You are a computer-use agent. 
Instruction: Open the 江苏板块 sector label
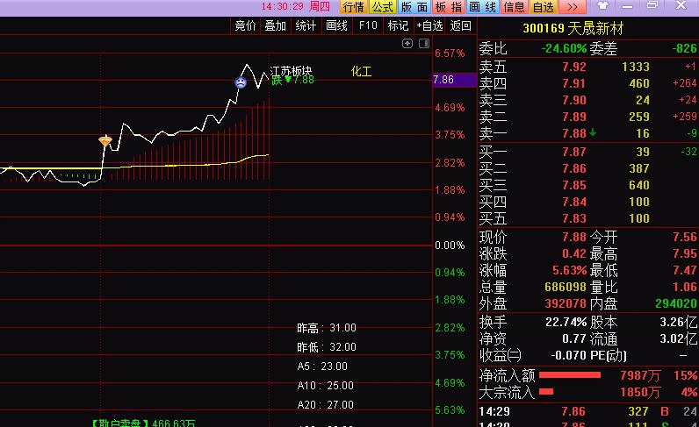pyautogui.click(x=291, y=71)
